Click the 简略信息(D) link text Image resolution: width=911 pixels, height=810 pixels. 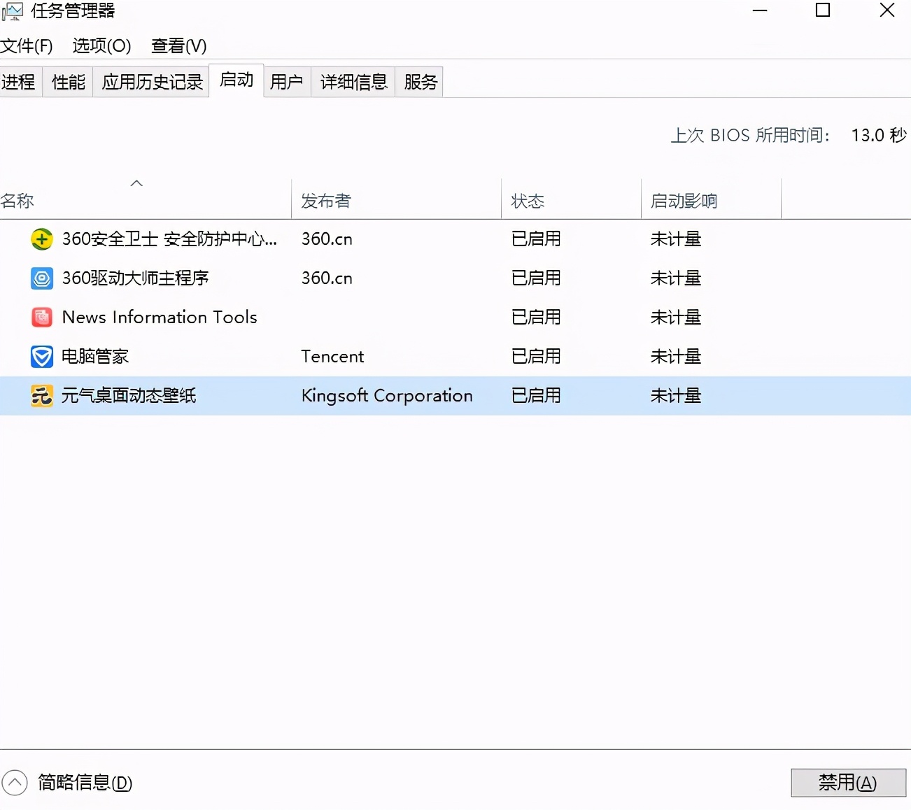tap(85, 783)
